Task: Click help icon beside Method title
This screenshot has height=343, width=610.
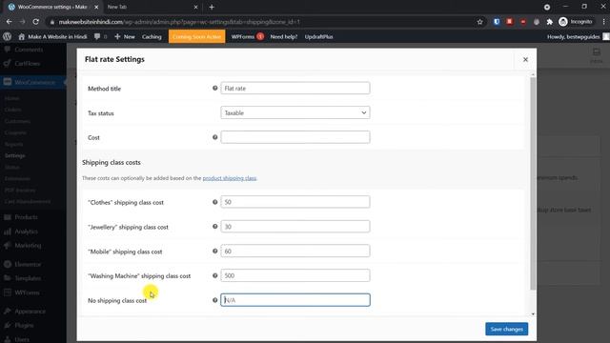Action: click(214, 89)
